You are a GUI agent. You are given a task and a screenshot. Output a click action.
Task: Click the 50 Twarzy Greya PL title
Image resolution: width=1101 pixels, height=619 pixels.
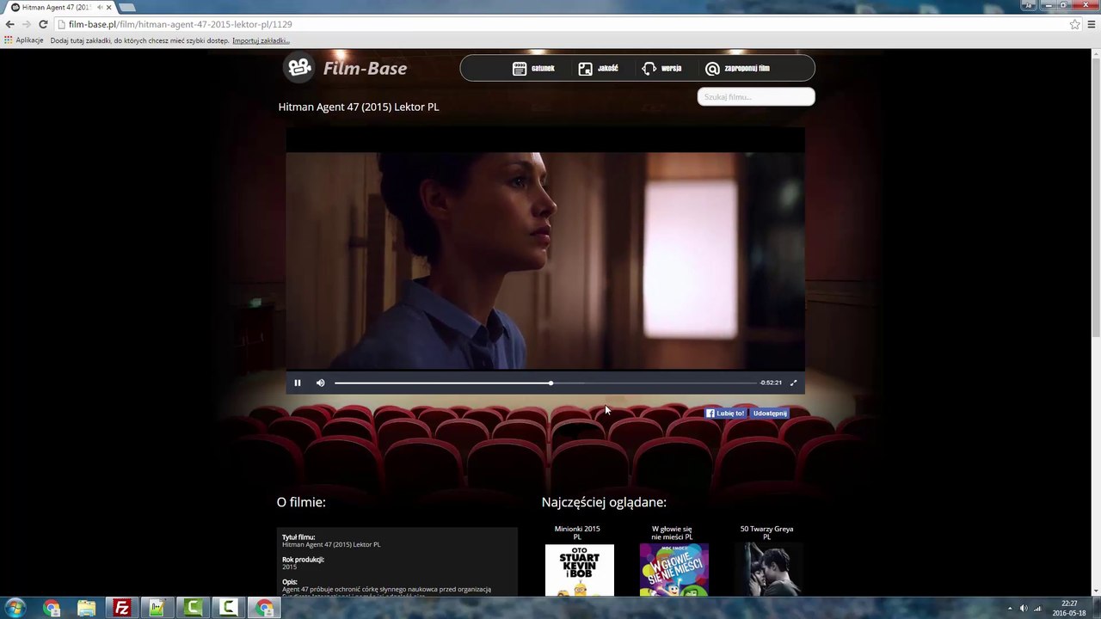[x=766, y=533]
